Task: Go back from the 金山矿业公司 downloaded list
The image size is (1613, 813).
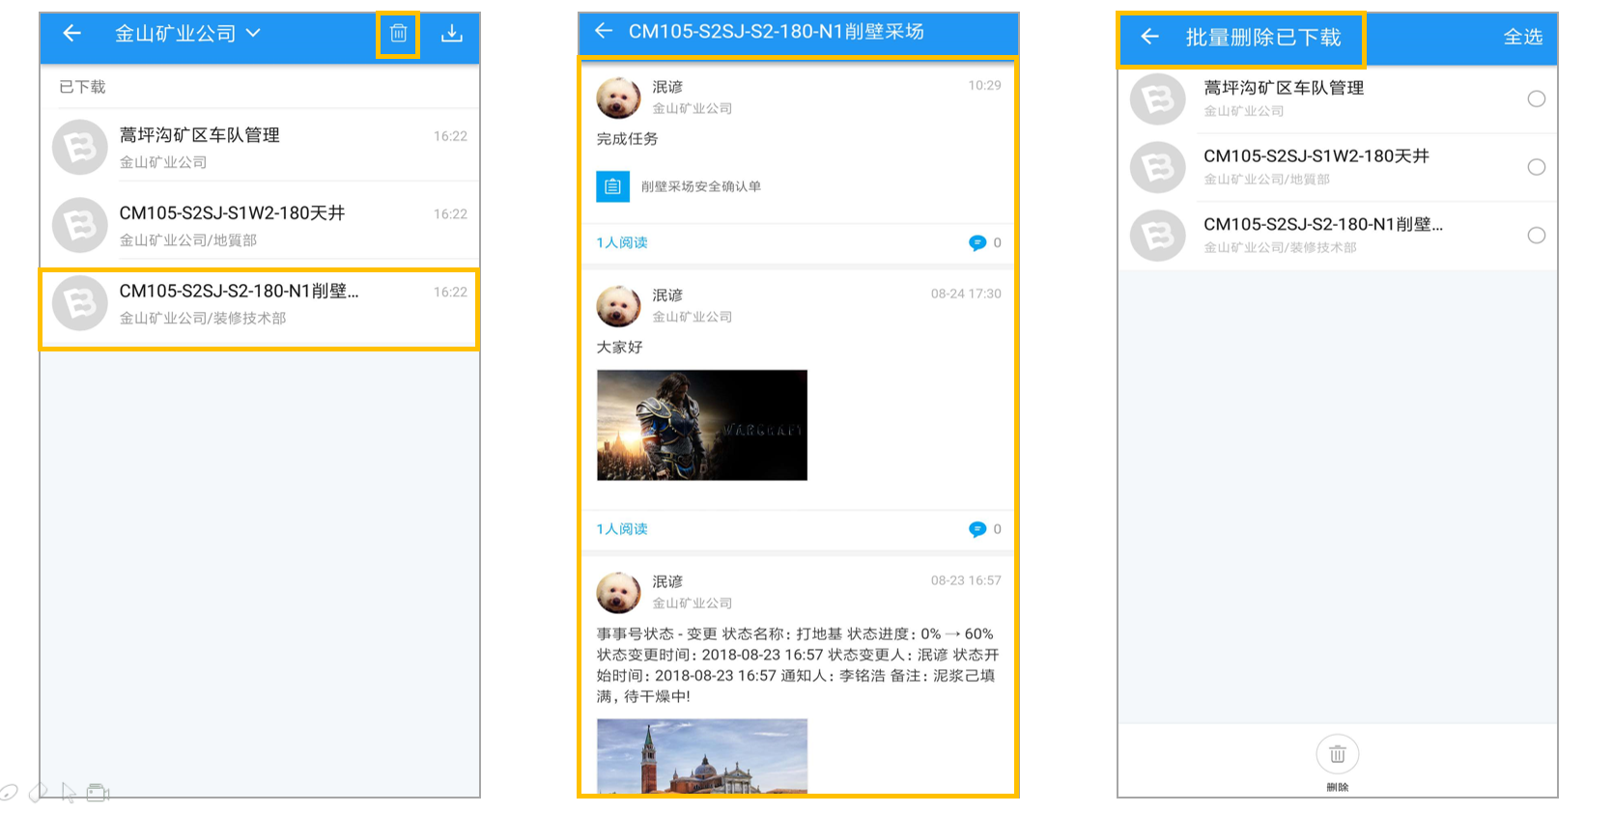Action: click(x=71, y=34)
